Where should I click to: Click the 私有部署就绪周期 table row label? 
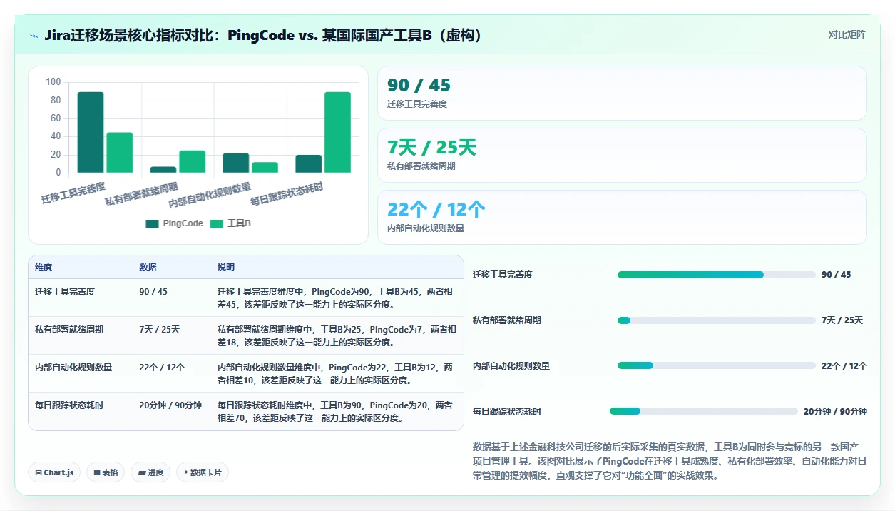pyautogui.click(x=69, y=330)
